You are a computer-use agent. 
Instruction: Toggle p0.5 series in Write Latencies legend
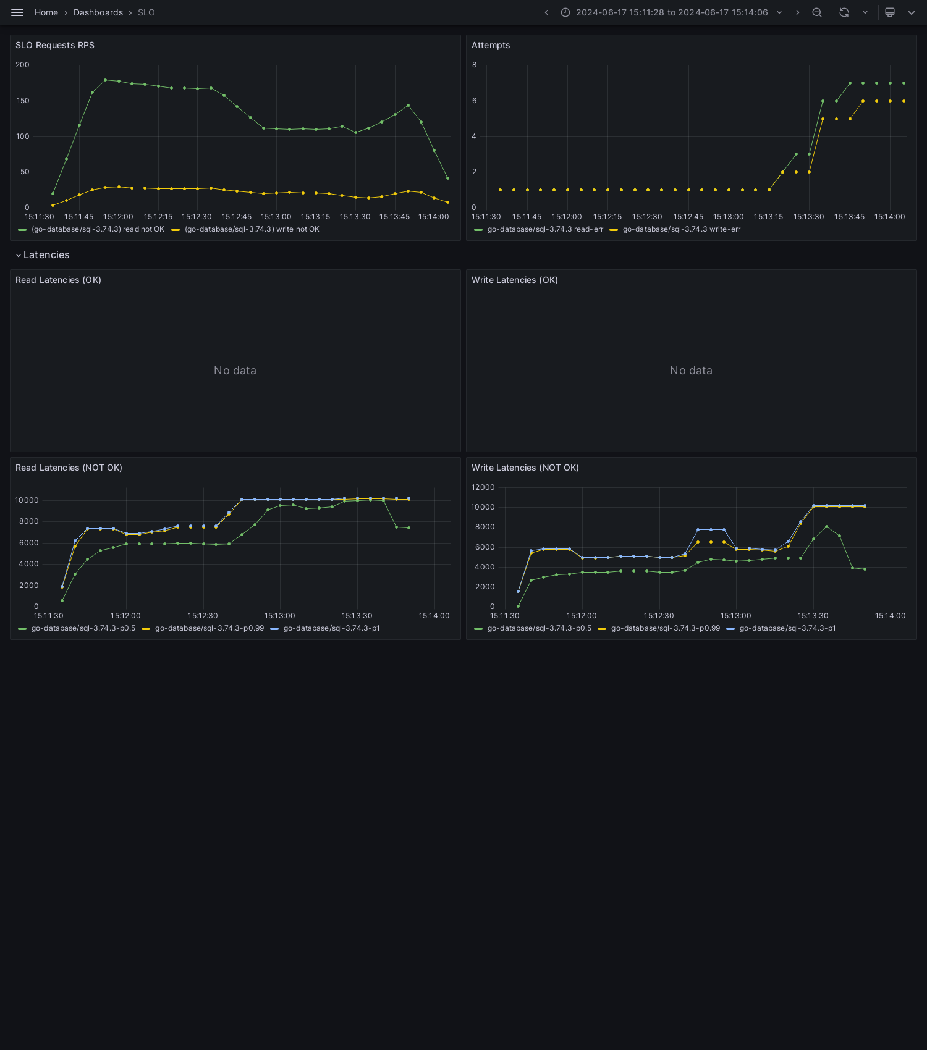click(x=540, y=628)
